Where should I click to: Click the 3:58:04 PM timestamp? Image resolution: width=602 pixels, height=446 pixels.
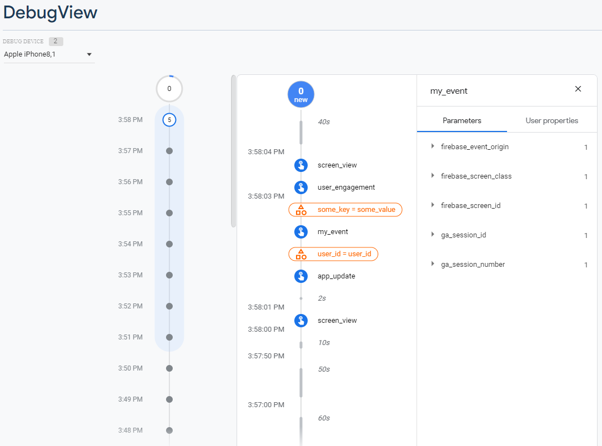pyautogui.click(x=266, y=152)
